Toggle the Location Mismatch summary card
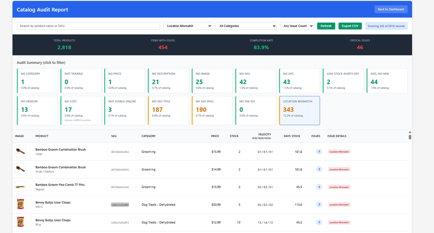This screenshot has width=434, height=233. [x=299, y=110]
